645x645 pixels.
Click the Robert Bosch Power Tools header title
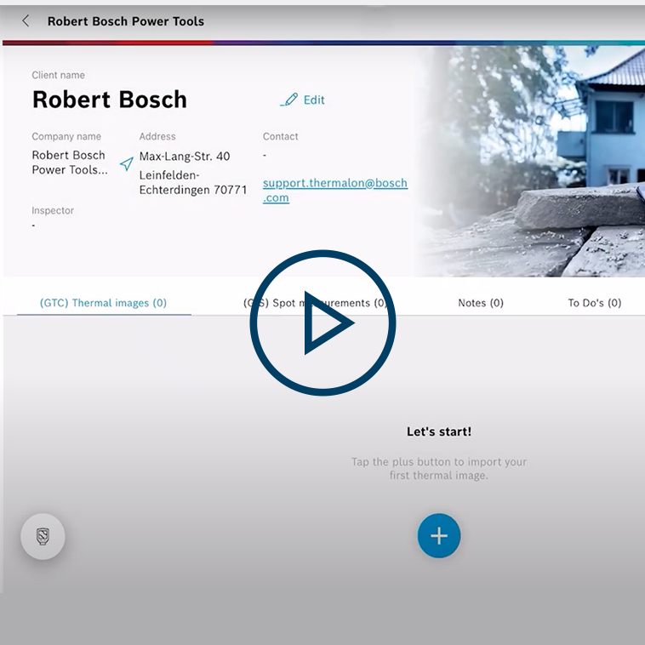coord(125,21)
